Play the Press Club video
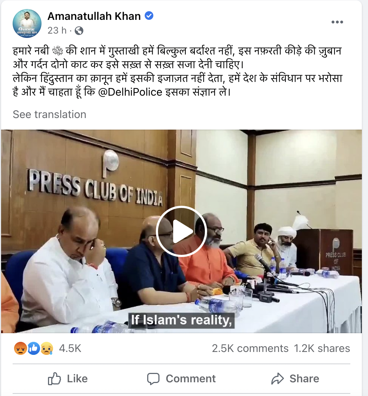The image size is (368, 396). point(181,231)
